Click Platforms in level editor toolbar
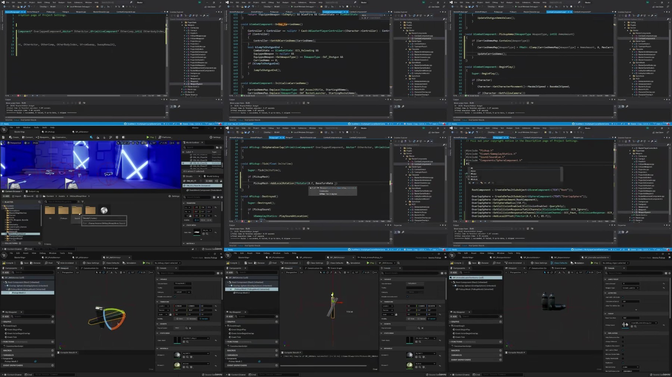The width and height of the screenshot is (672, 377). click(165, 137)
